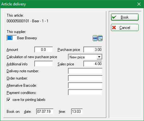This screenshot has height=121, width=144.
Task: Click the red X on Cancel button
Action: click(114, 28)
